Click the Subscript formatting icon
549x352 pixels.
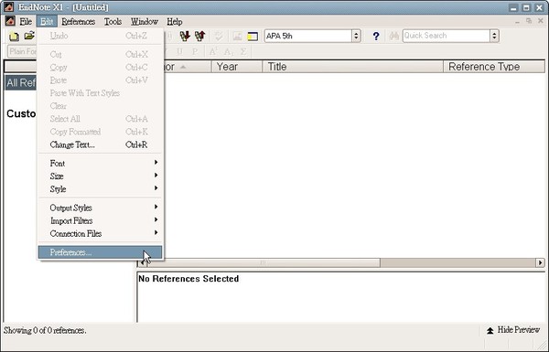coord(228,52)
